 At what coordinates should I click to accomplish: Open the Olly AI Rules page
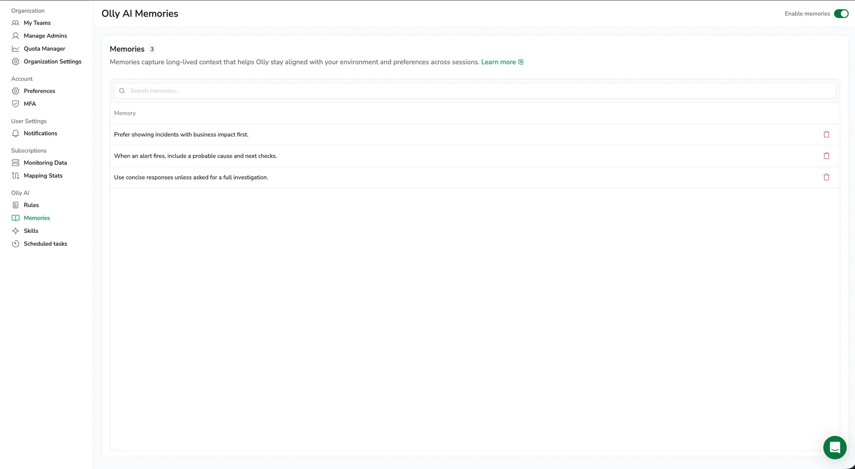coord(32,205)
